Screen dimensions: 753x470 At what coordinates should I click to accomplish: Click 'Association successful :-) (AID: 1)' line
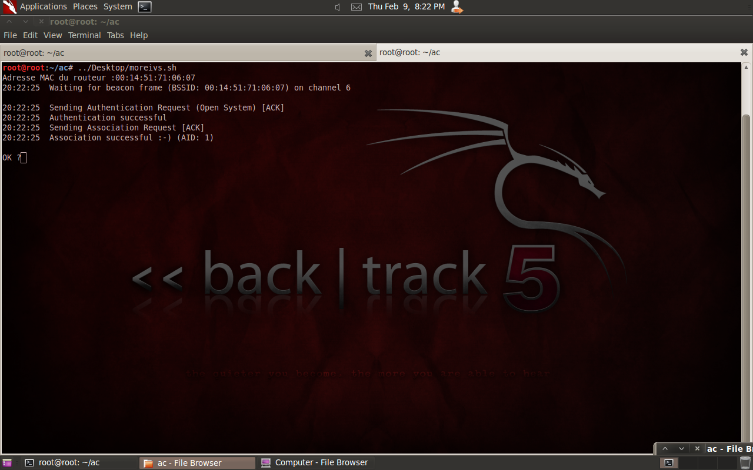(x=108, y=137)
